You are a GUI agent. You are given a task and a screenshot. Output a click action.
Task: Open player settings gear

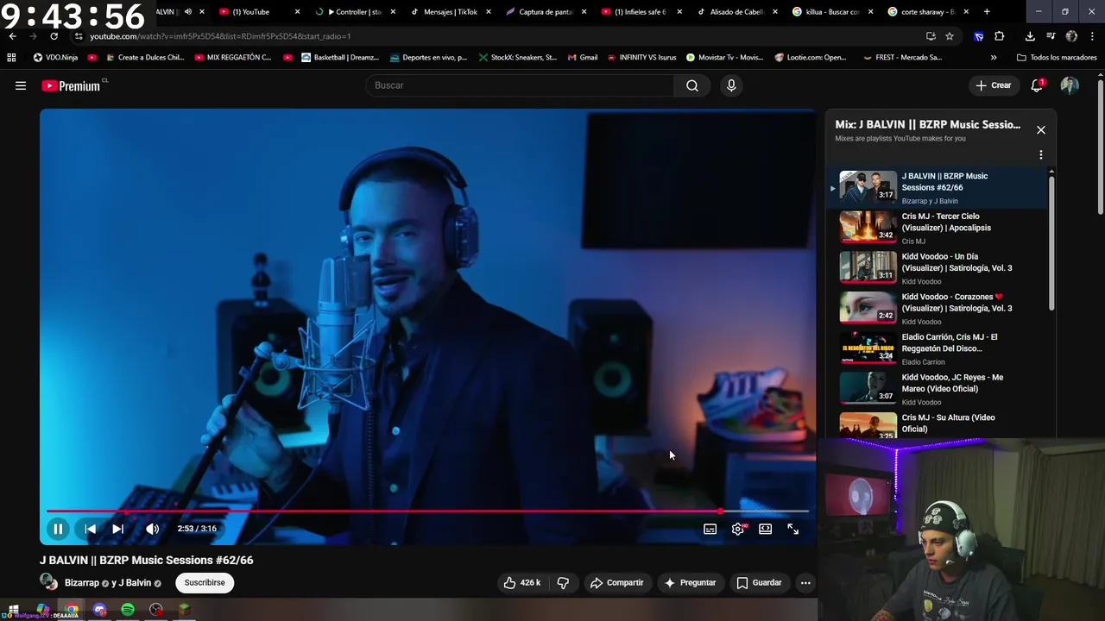pyautogui.click(x=738, y=529)
